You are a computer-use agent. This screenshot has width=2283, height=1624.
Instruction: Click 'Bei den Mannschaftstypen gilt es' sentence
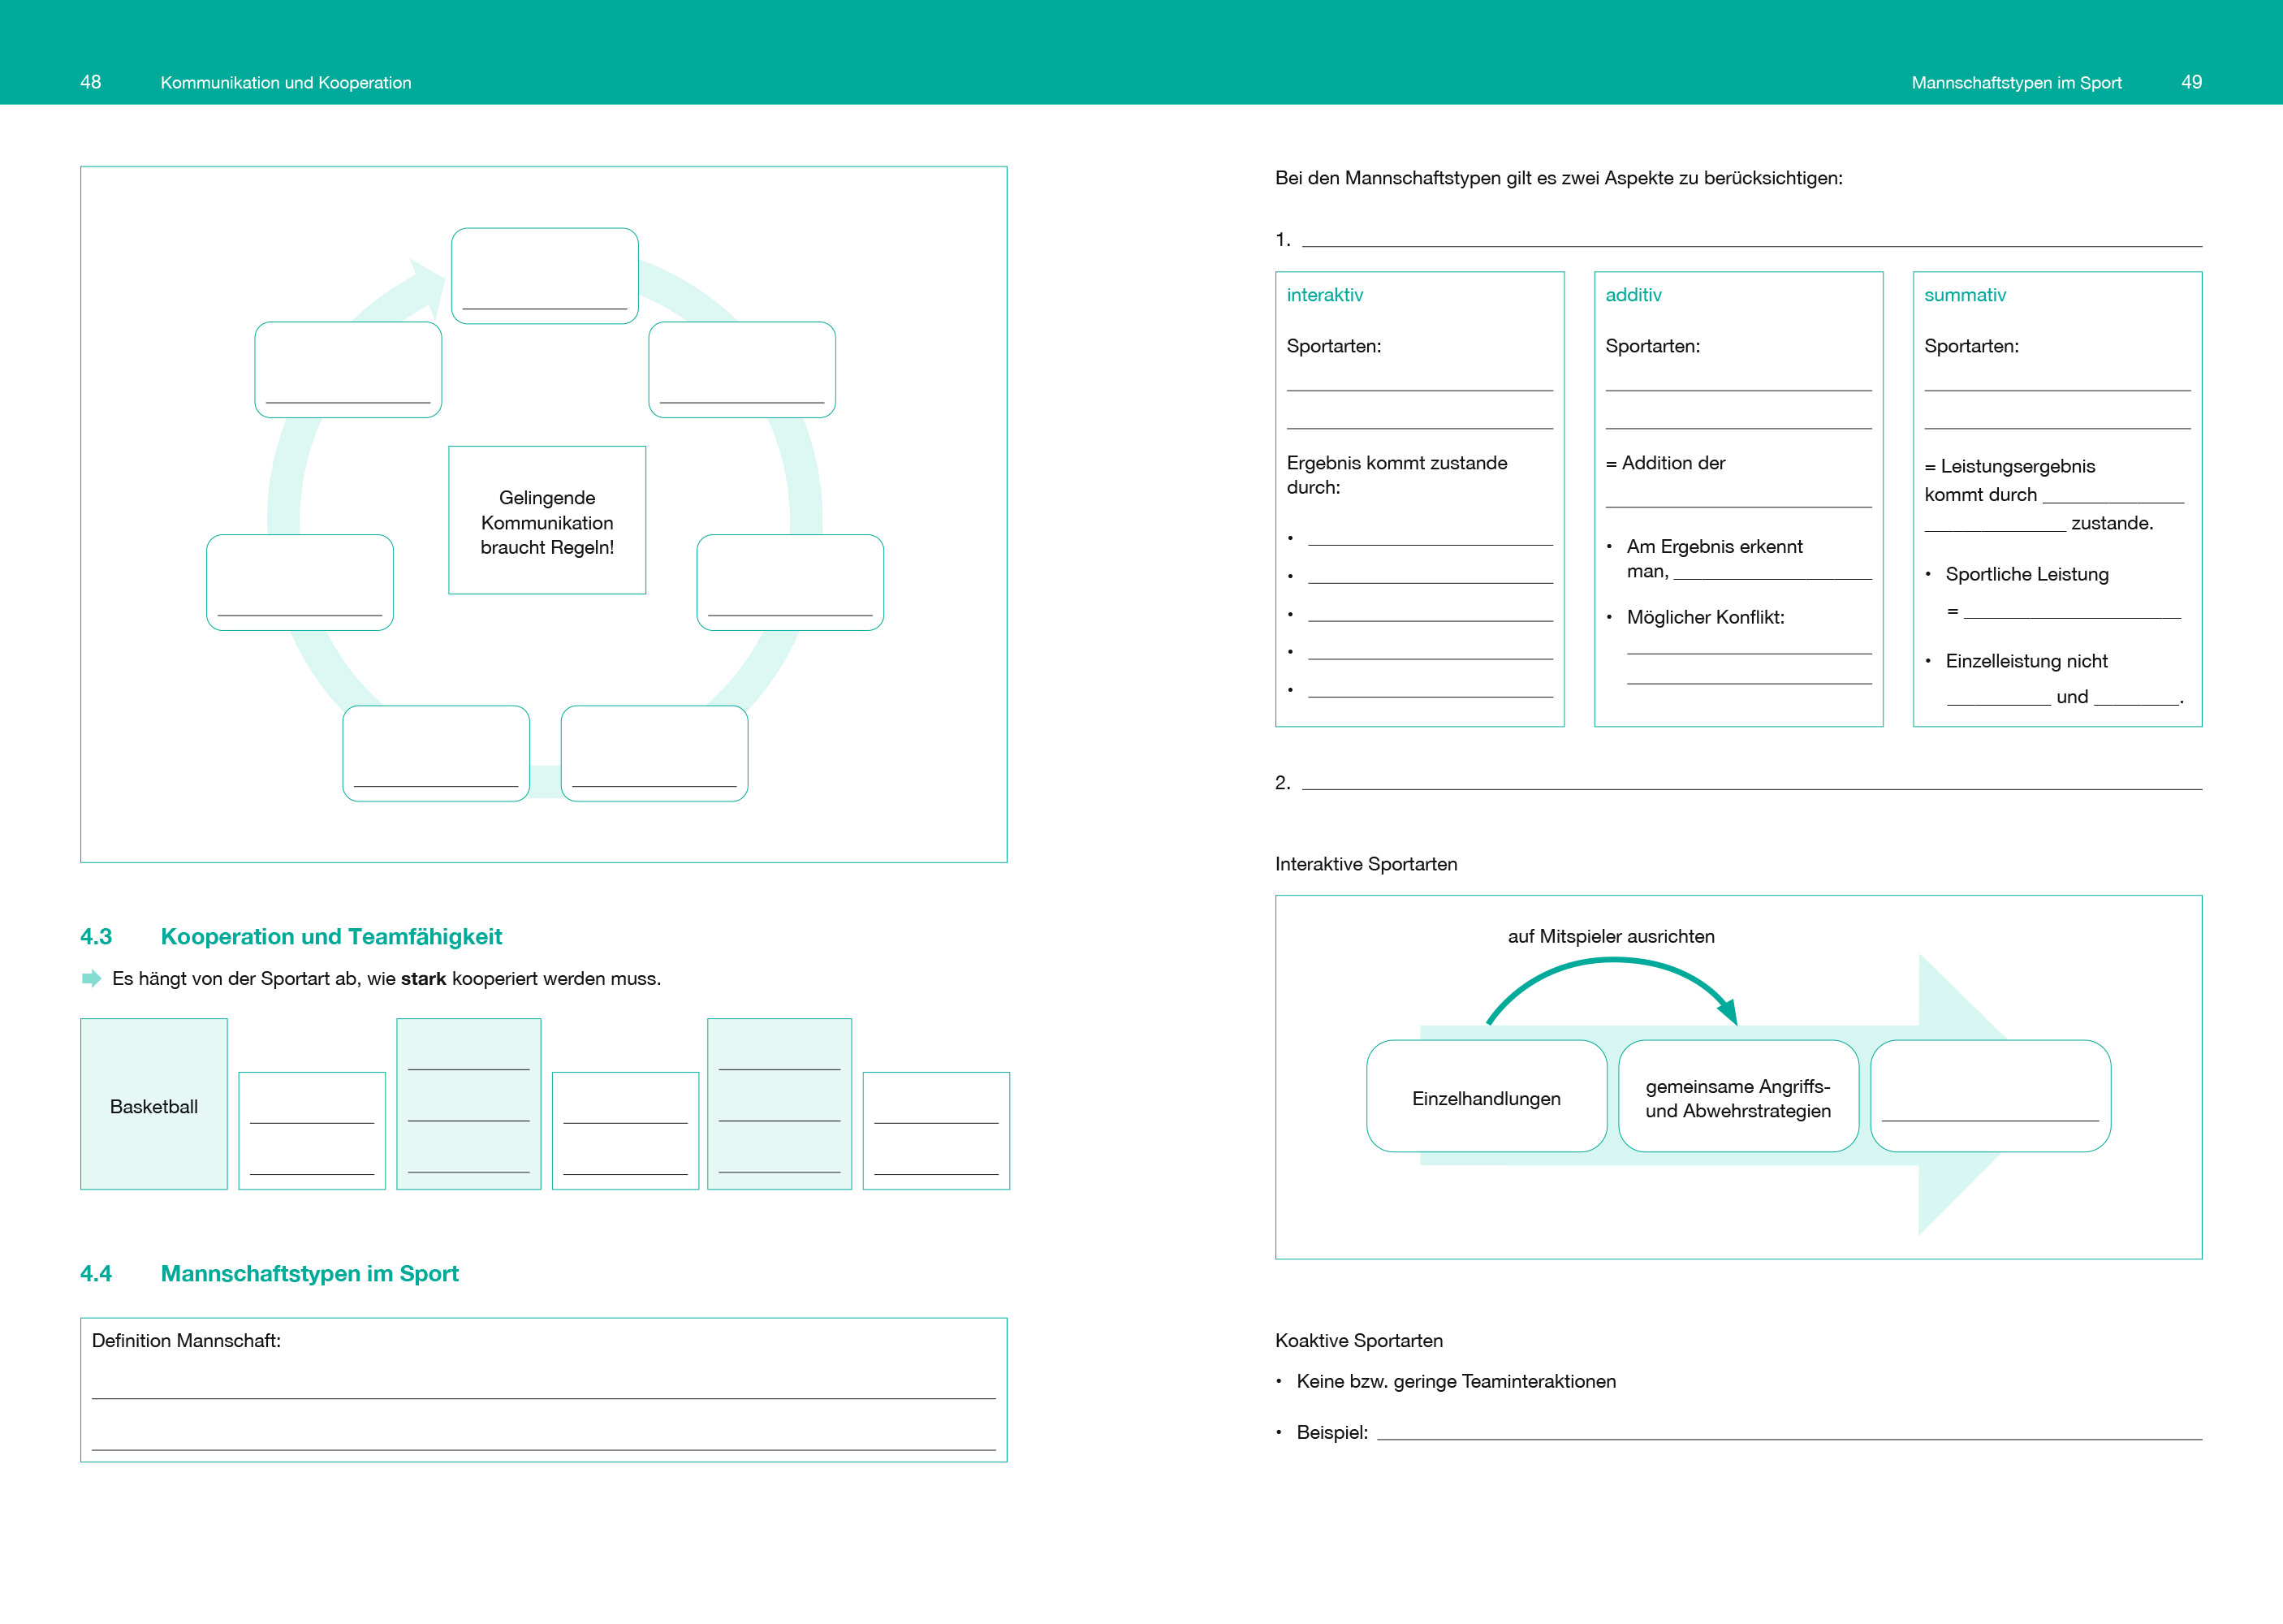[1558, 178]
